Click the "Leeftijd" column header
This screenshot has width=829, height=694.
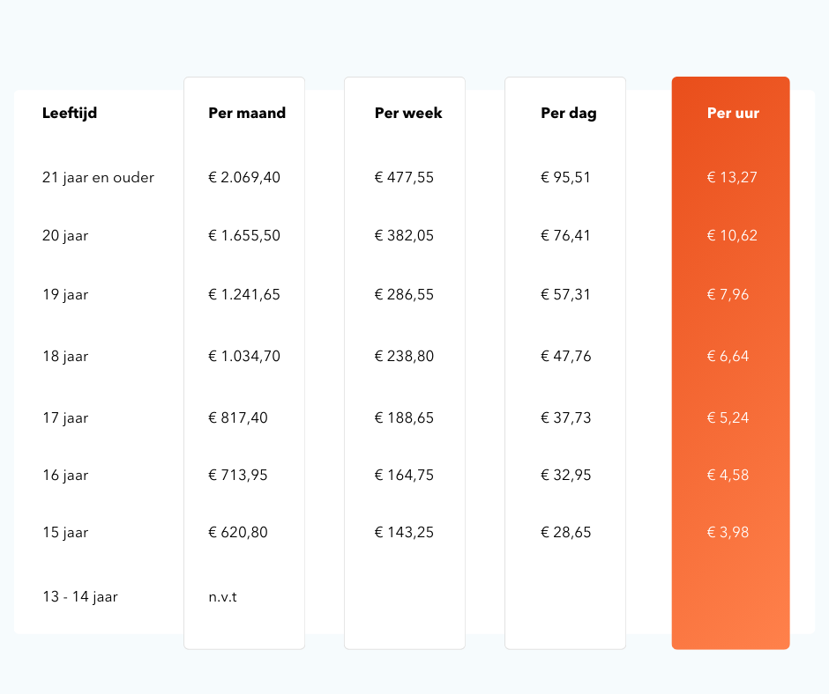click(x=70, y=114)
